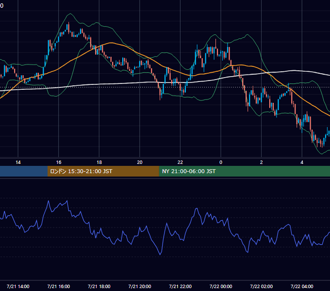The image size is (330, 291).
Task: Click the 7/22 02:00 time label
Action: click(x=262, y=286)
